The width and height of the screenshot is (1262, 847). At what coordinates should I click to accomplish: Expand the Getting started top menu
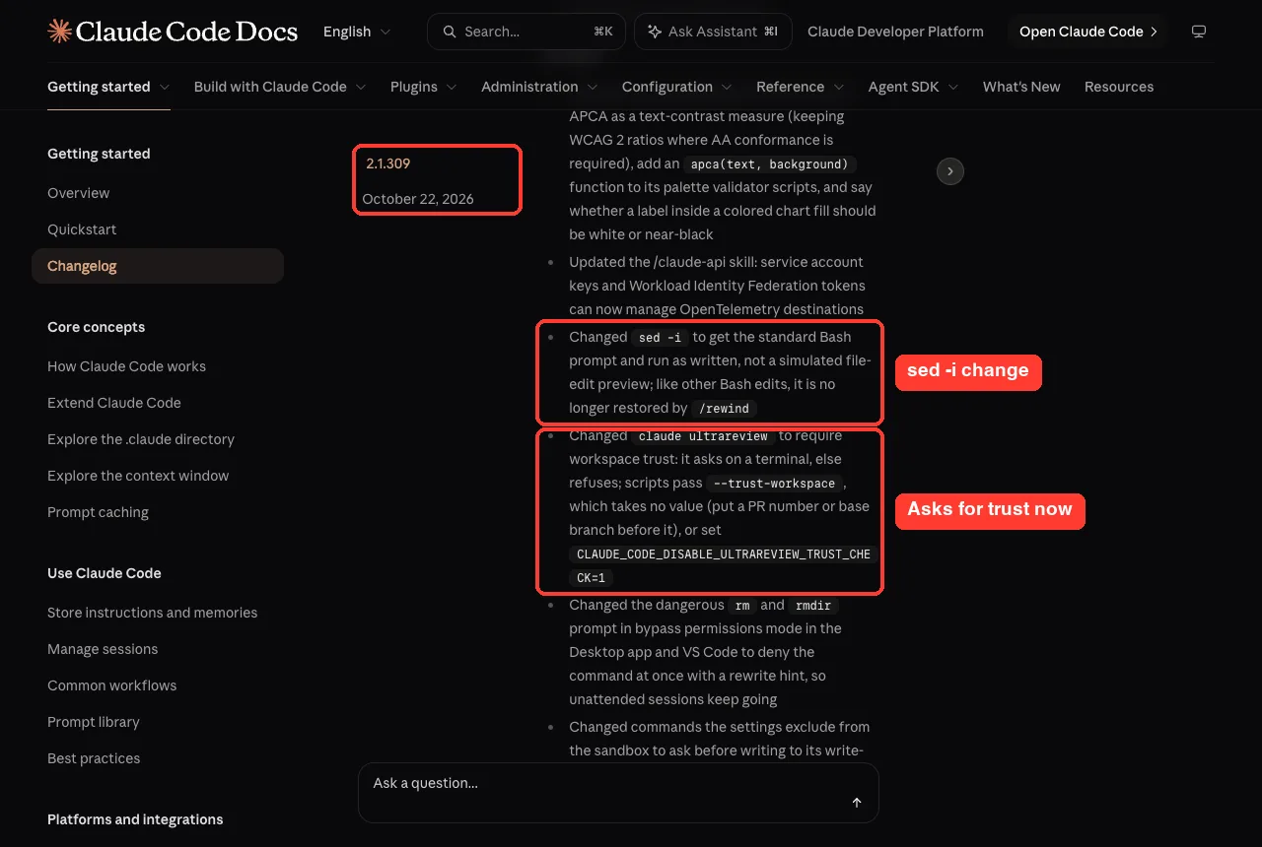[x=108, y=87]
